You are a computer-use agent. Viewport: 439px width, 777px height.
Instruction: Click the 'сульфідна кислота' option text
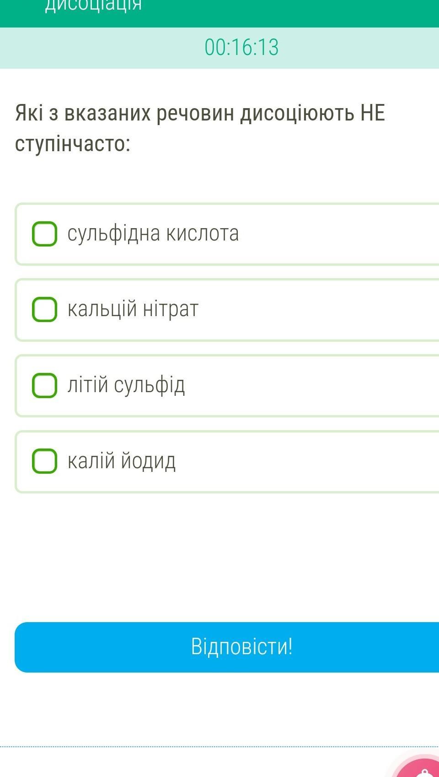pos(153,234)
